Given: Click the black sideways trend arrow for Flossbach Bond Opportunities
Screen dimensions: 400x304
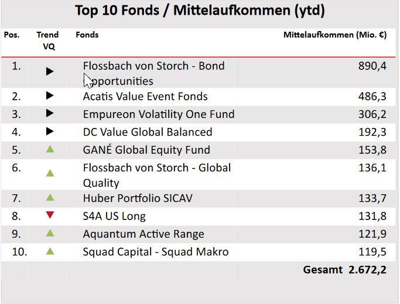Looking at the screenshot, I should [50, 71].
